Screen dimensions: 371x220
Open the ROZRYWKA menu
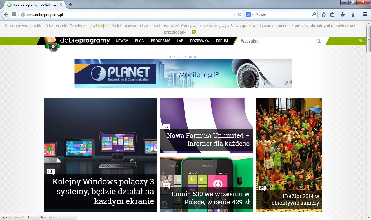click(199, 41)
